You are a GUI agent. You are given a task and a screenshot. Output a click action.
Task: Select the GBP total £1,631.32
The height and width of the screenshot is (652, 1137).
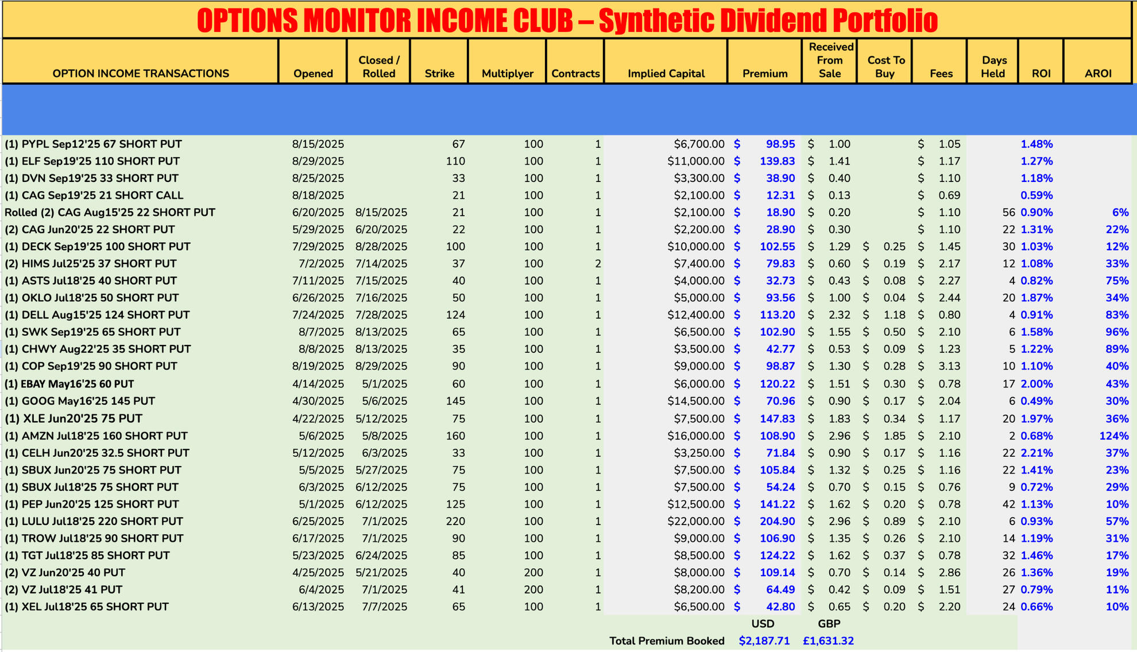[829, 641]
